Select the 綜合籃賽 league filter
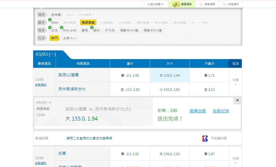The width and height of the screenshot is (276, 167). click(162, 22)
